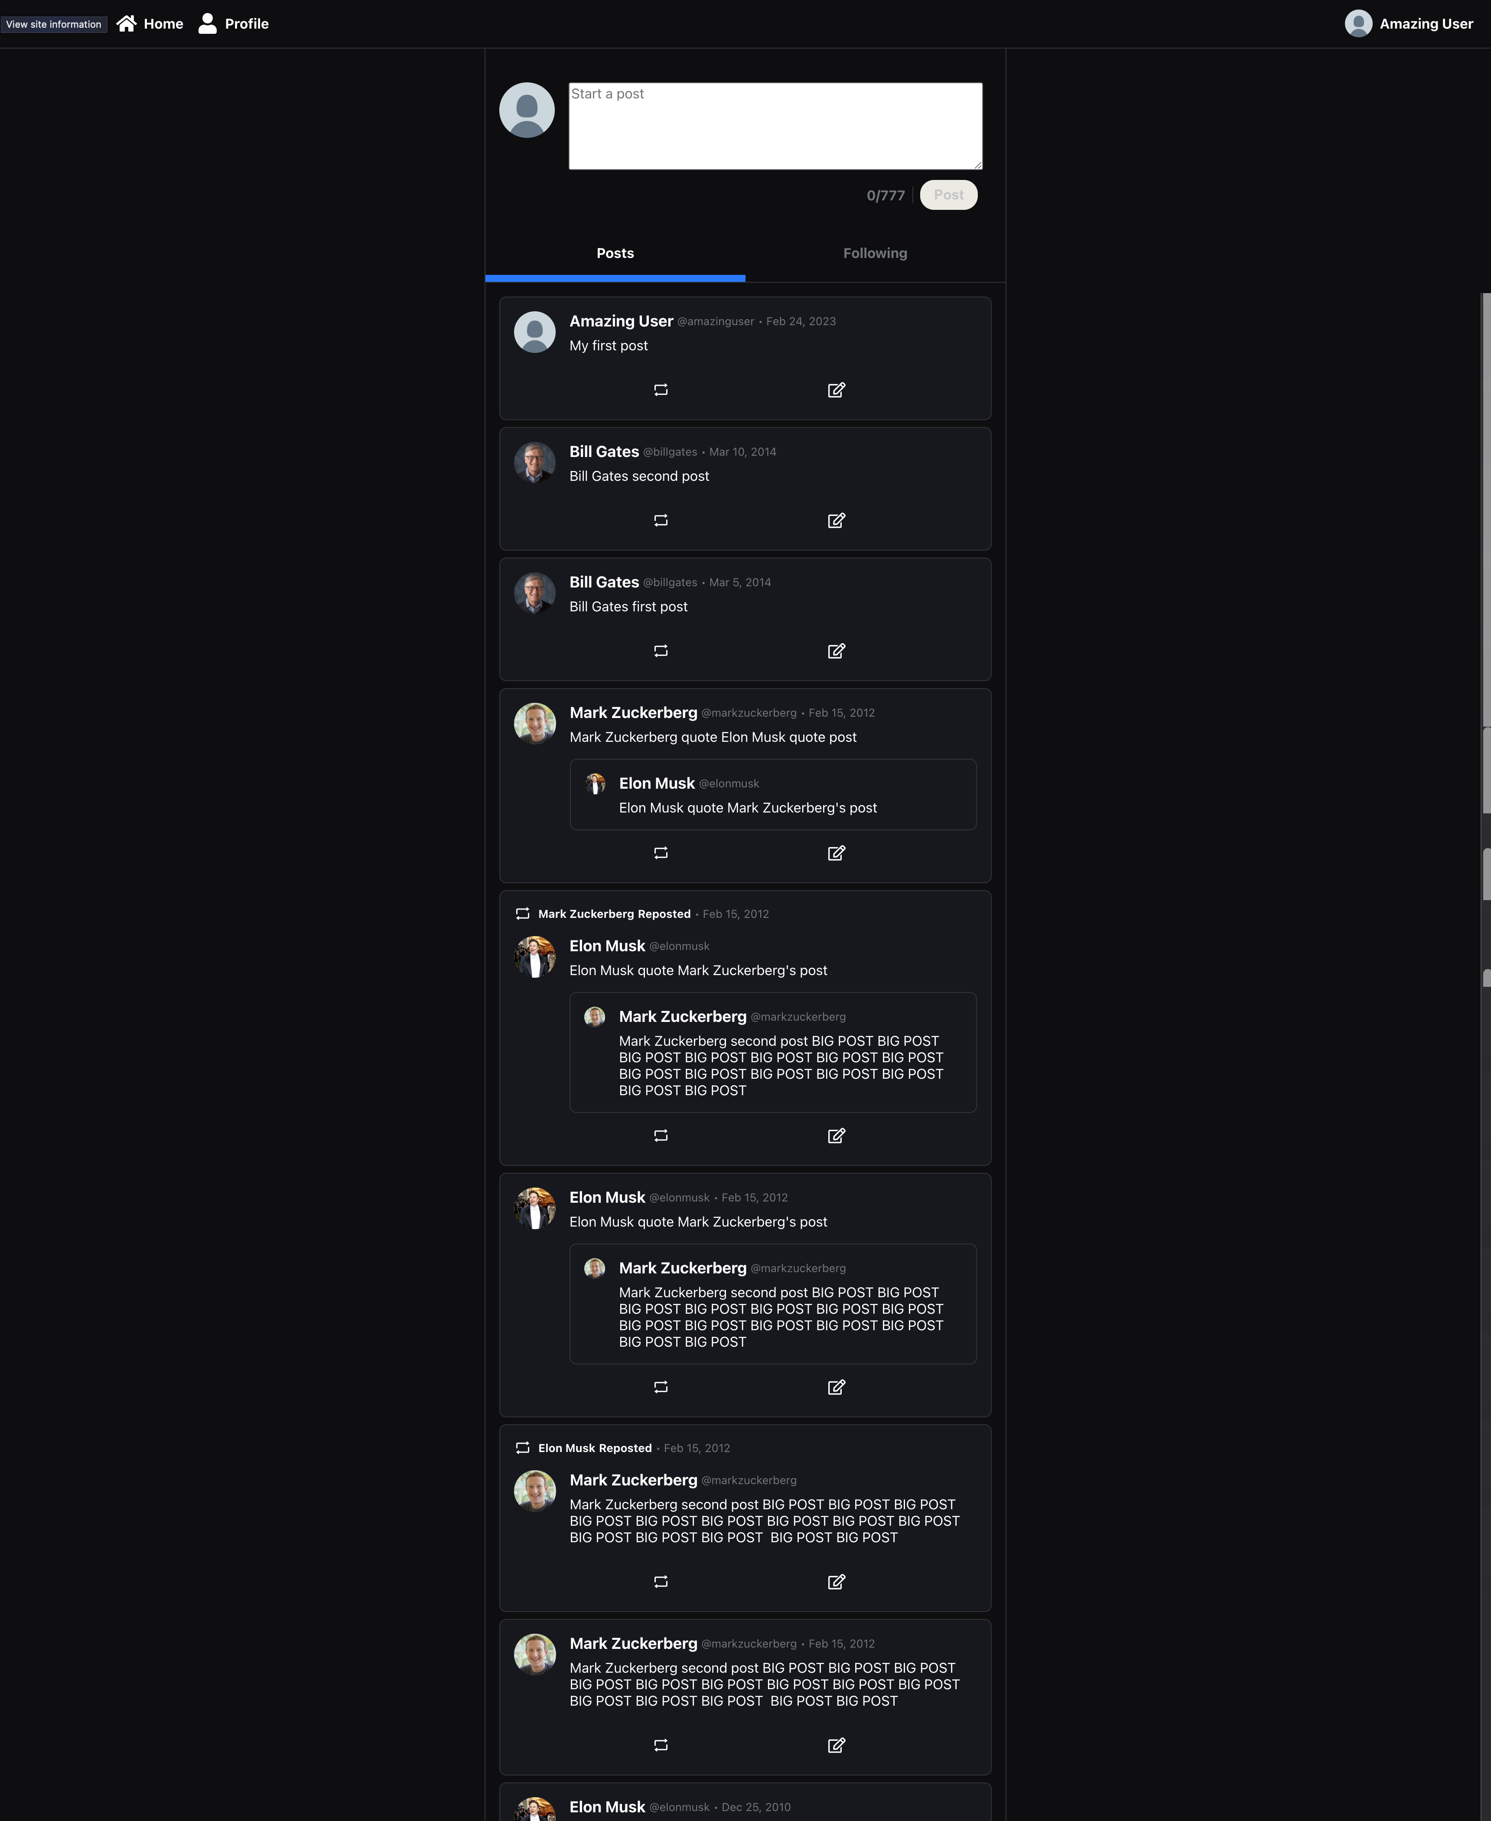Click Elon Musk's avatar on the Feb 15 post
The image size is (1491, 1821).
tap(534, 1208)
